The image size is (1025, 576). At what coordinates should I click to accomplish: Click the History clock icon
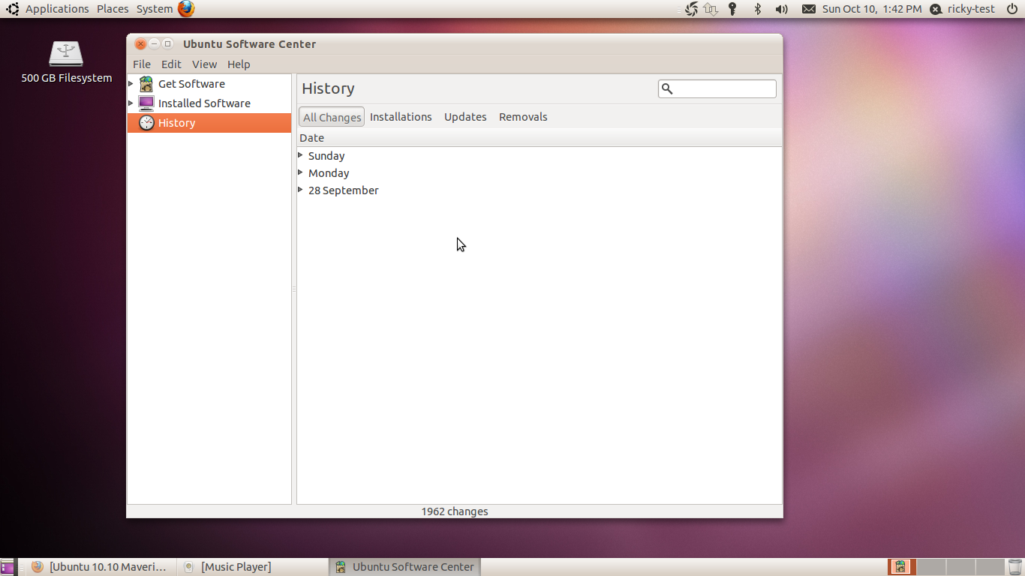[x=146, y=123]
